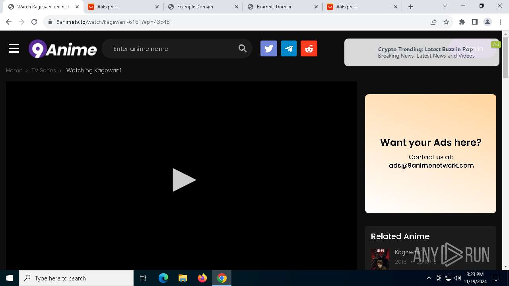Reload the current page
Image resolution: width=509 pixels, height=286 pixels.
[x=34, y=22]
